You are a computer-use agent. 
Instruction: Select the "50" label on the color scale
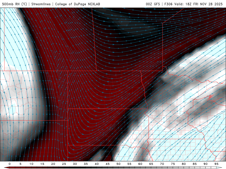tap(118, 164)
